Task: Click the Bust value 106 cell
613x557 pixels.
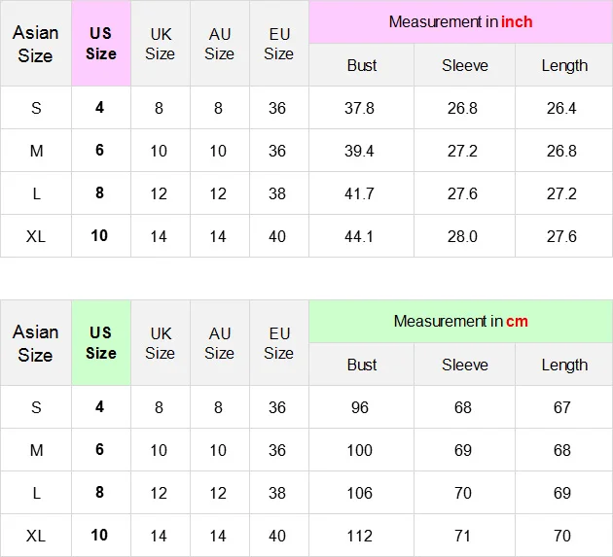Action: pos(361,493)
